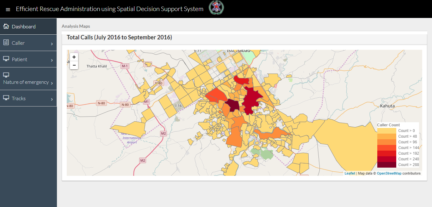Image resolution: width=432 pixels, height=207 pixels.
Task: Click the Count > 192 legend swatch
Action: click(386, 153)
